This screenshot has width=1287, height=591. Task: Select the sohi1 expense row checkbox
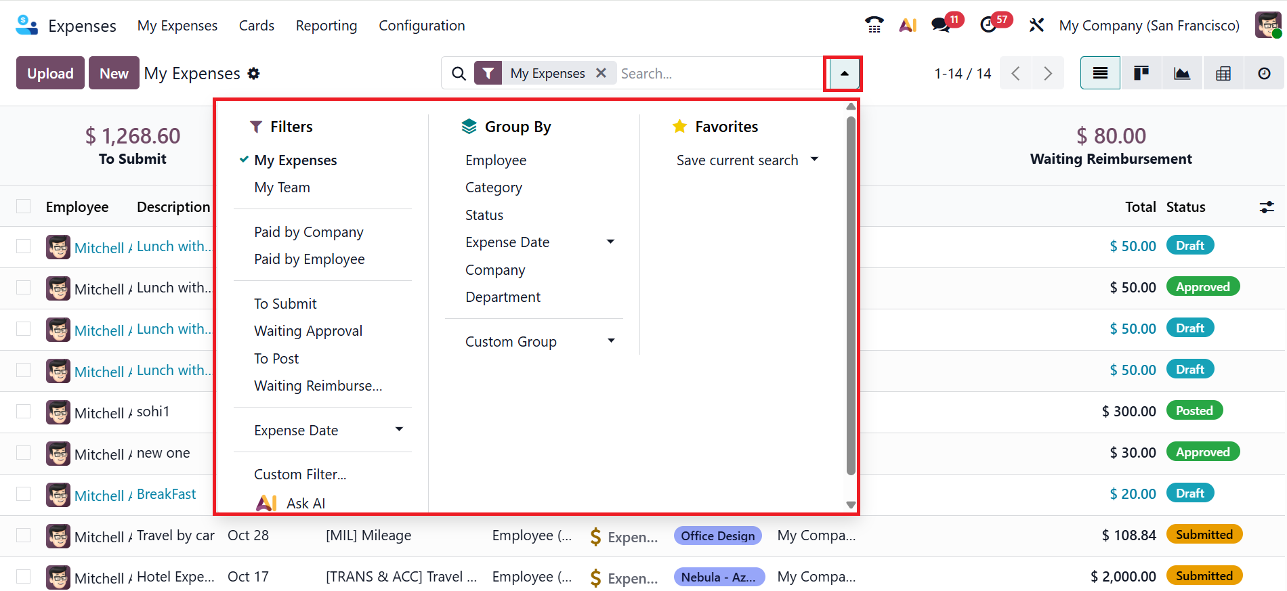tap(24, 412)
